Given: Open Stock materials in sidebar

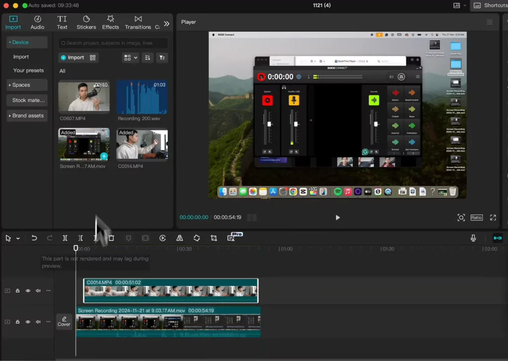Looking at the screenshot, I should pyautogui.click(x=27, y=100).
